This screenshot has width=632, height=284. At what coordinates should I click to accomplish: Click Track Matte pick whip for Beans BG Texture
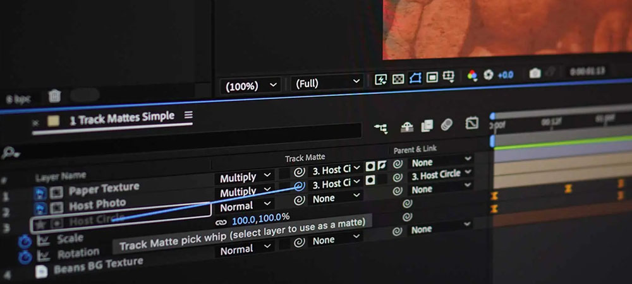pyautogui.click(x=299, y=242)
